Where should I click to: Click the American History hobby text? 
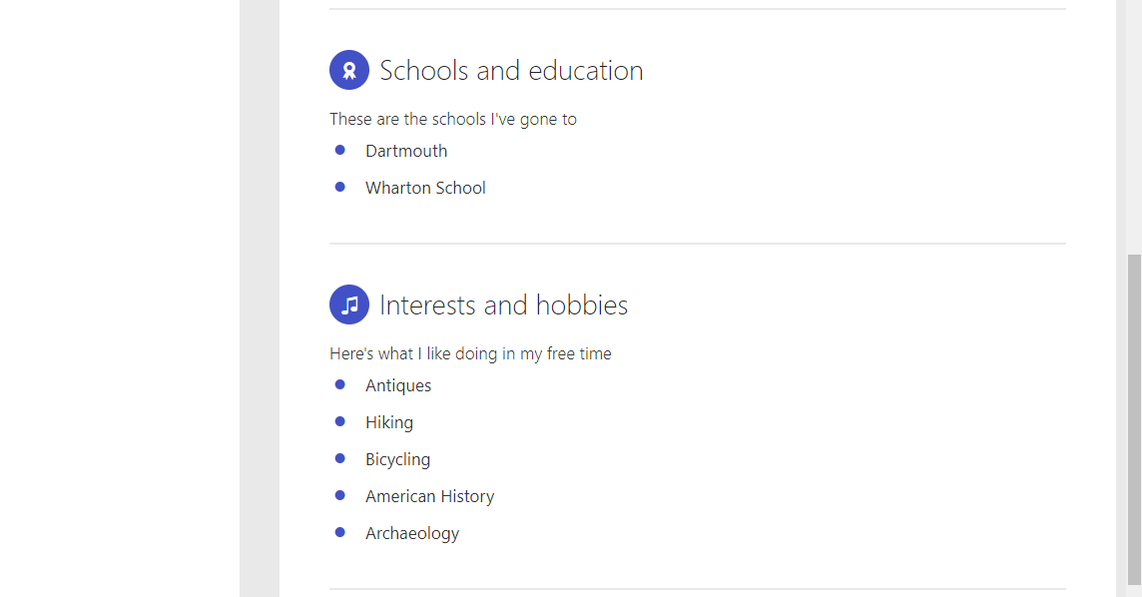coord(429,496)
